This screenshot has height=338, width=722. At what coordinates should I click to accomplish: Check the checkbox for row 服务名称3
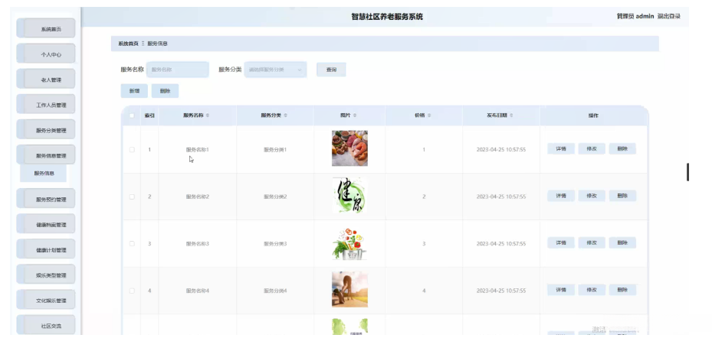coord(132,243)
